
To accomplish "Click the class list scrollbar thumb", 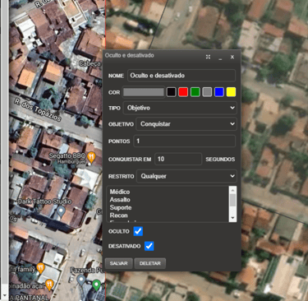I will tap(232, 200).
